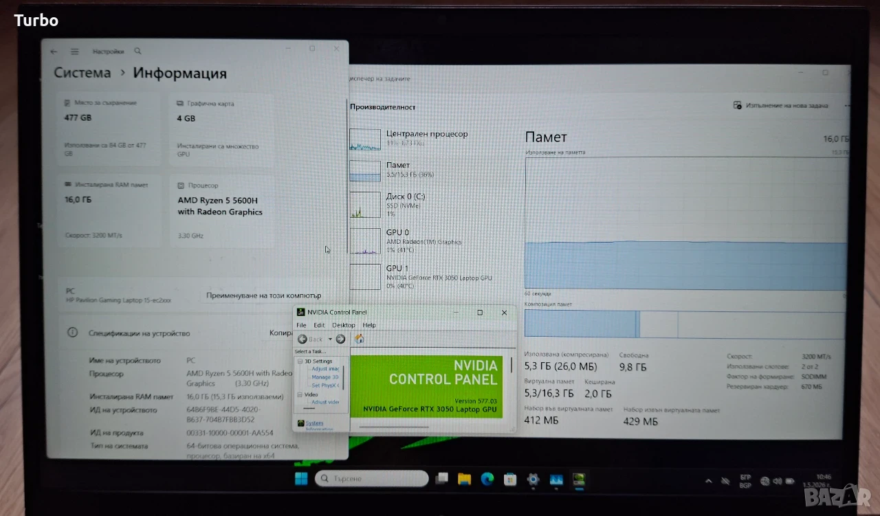Viewport: 880px width, 516px height.
Task: Open Edit menu in NVIDIA Control Panel
Action: click(x=319, y=325)
